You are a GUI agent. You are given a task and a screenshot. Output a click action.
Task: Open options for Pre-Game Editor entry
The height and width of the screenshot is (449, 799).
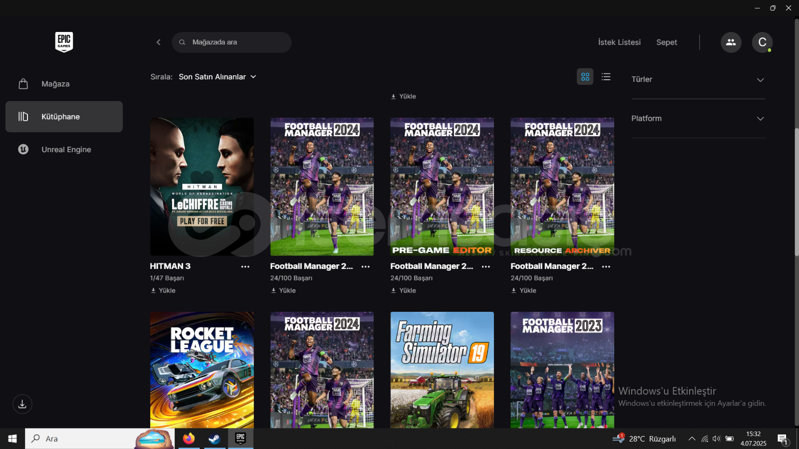pos(486,266)
